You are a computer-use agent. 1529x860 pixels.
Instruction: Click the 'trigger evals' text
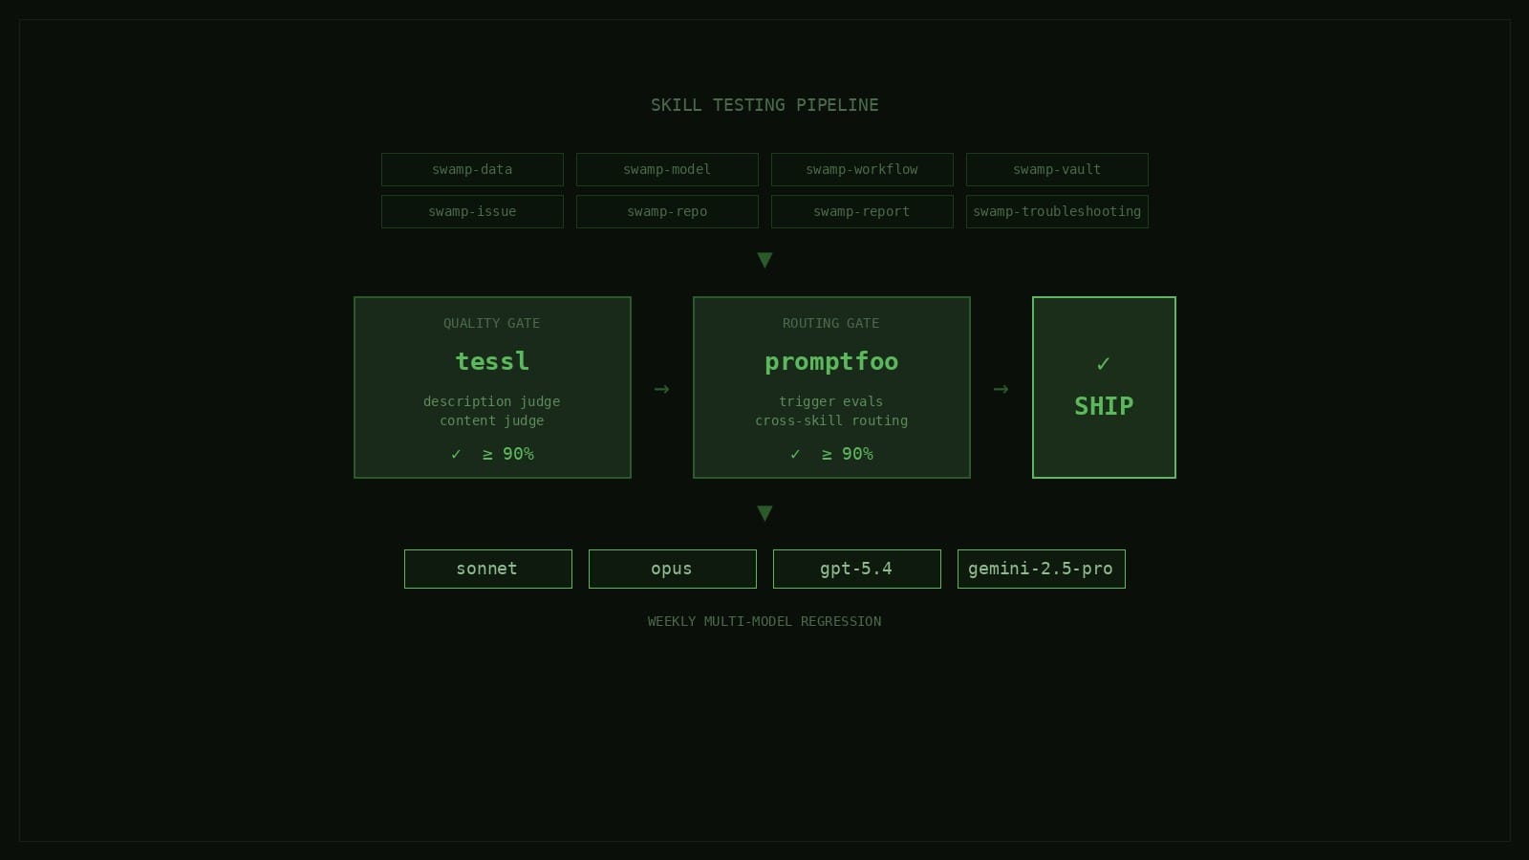pos(831,401)
